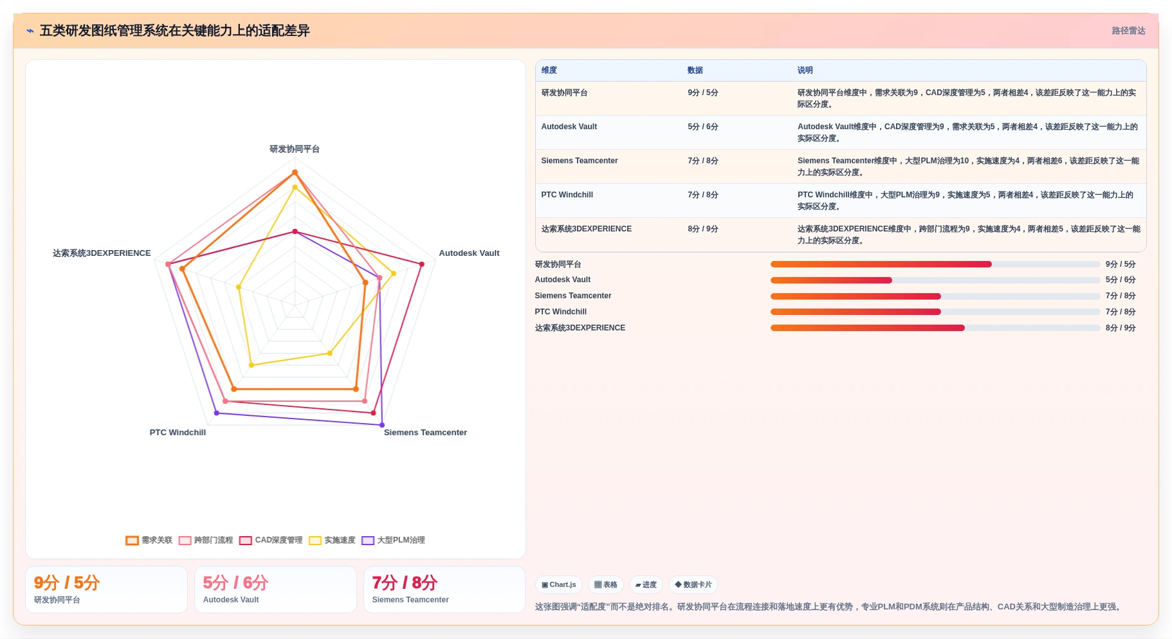Screen dimensions: 1172x639
Task: Click the 5分 / 6分 value in table
Action: [x=703, y=127]
